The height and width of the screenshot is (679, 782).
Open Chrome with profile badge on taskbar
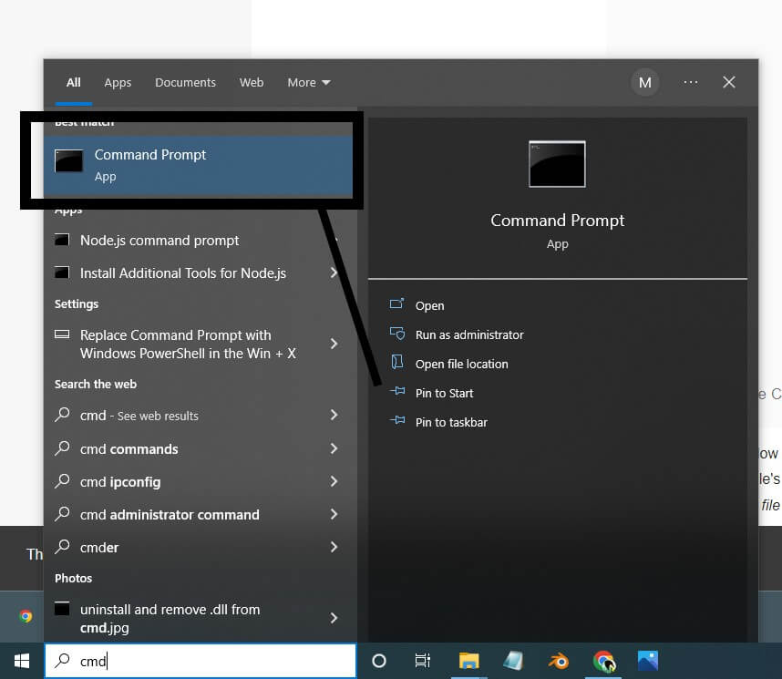tap(604, 662)
